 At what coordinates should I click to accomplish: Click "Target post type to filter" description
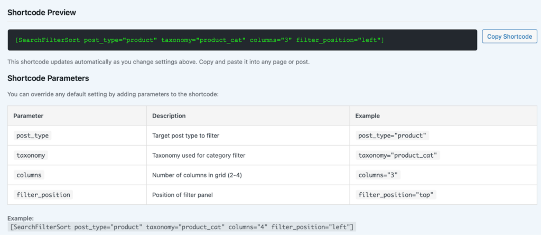[185, 135]
